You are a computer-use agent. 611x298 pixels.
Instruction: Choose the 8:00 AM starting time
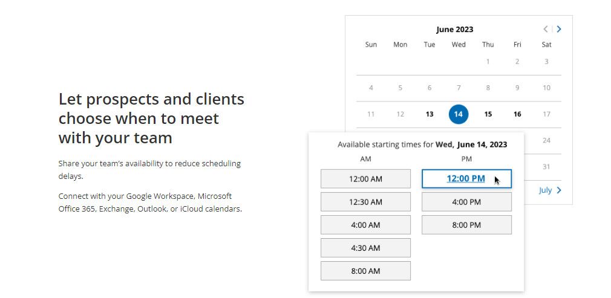[x=365, y=271]
